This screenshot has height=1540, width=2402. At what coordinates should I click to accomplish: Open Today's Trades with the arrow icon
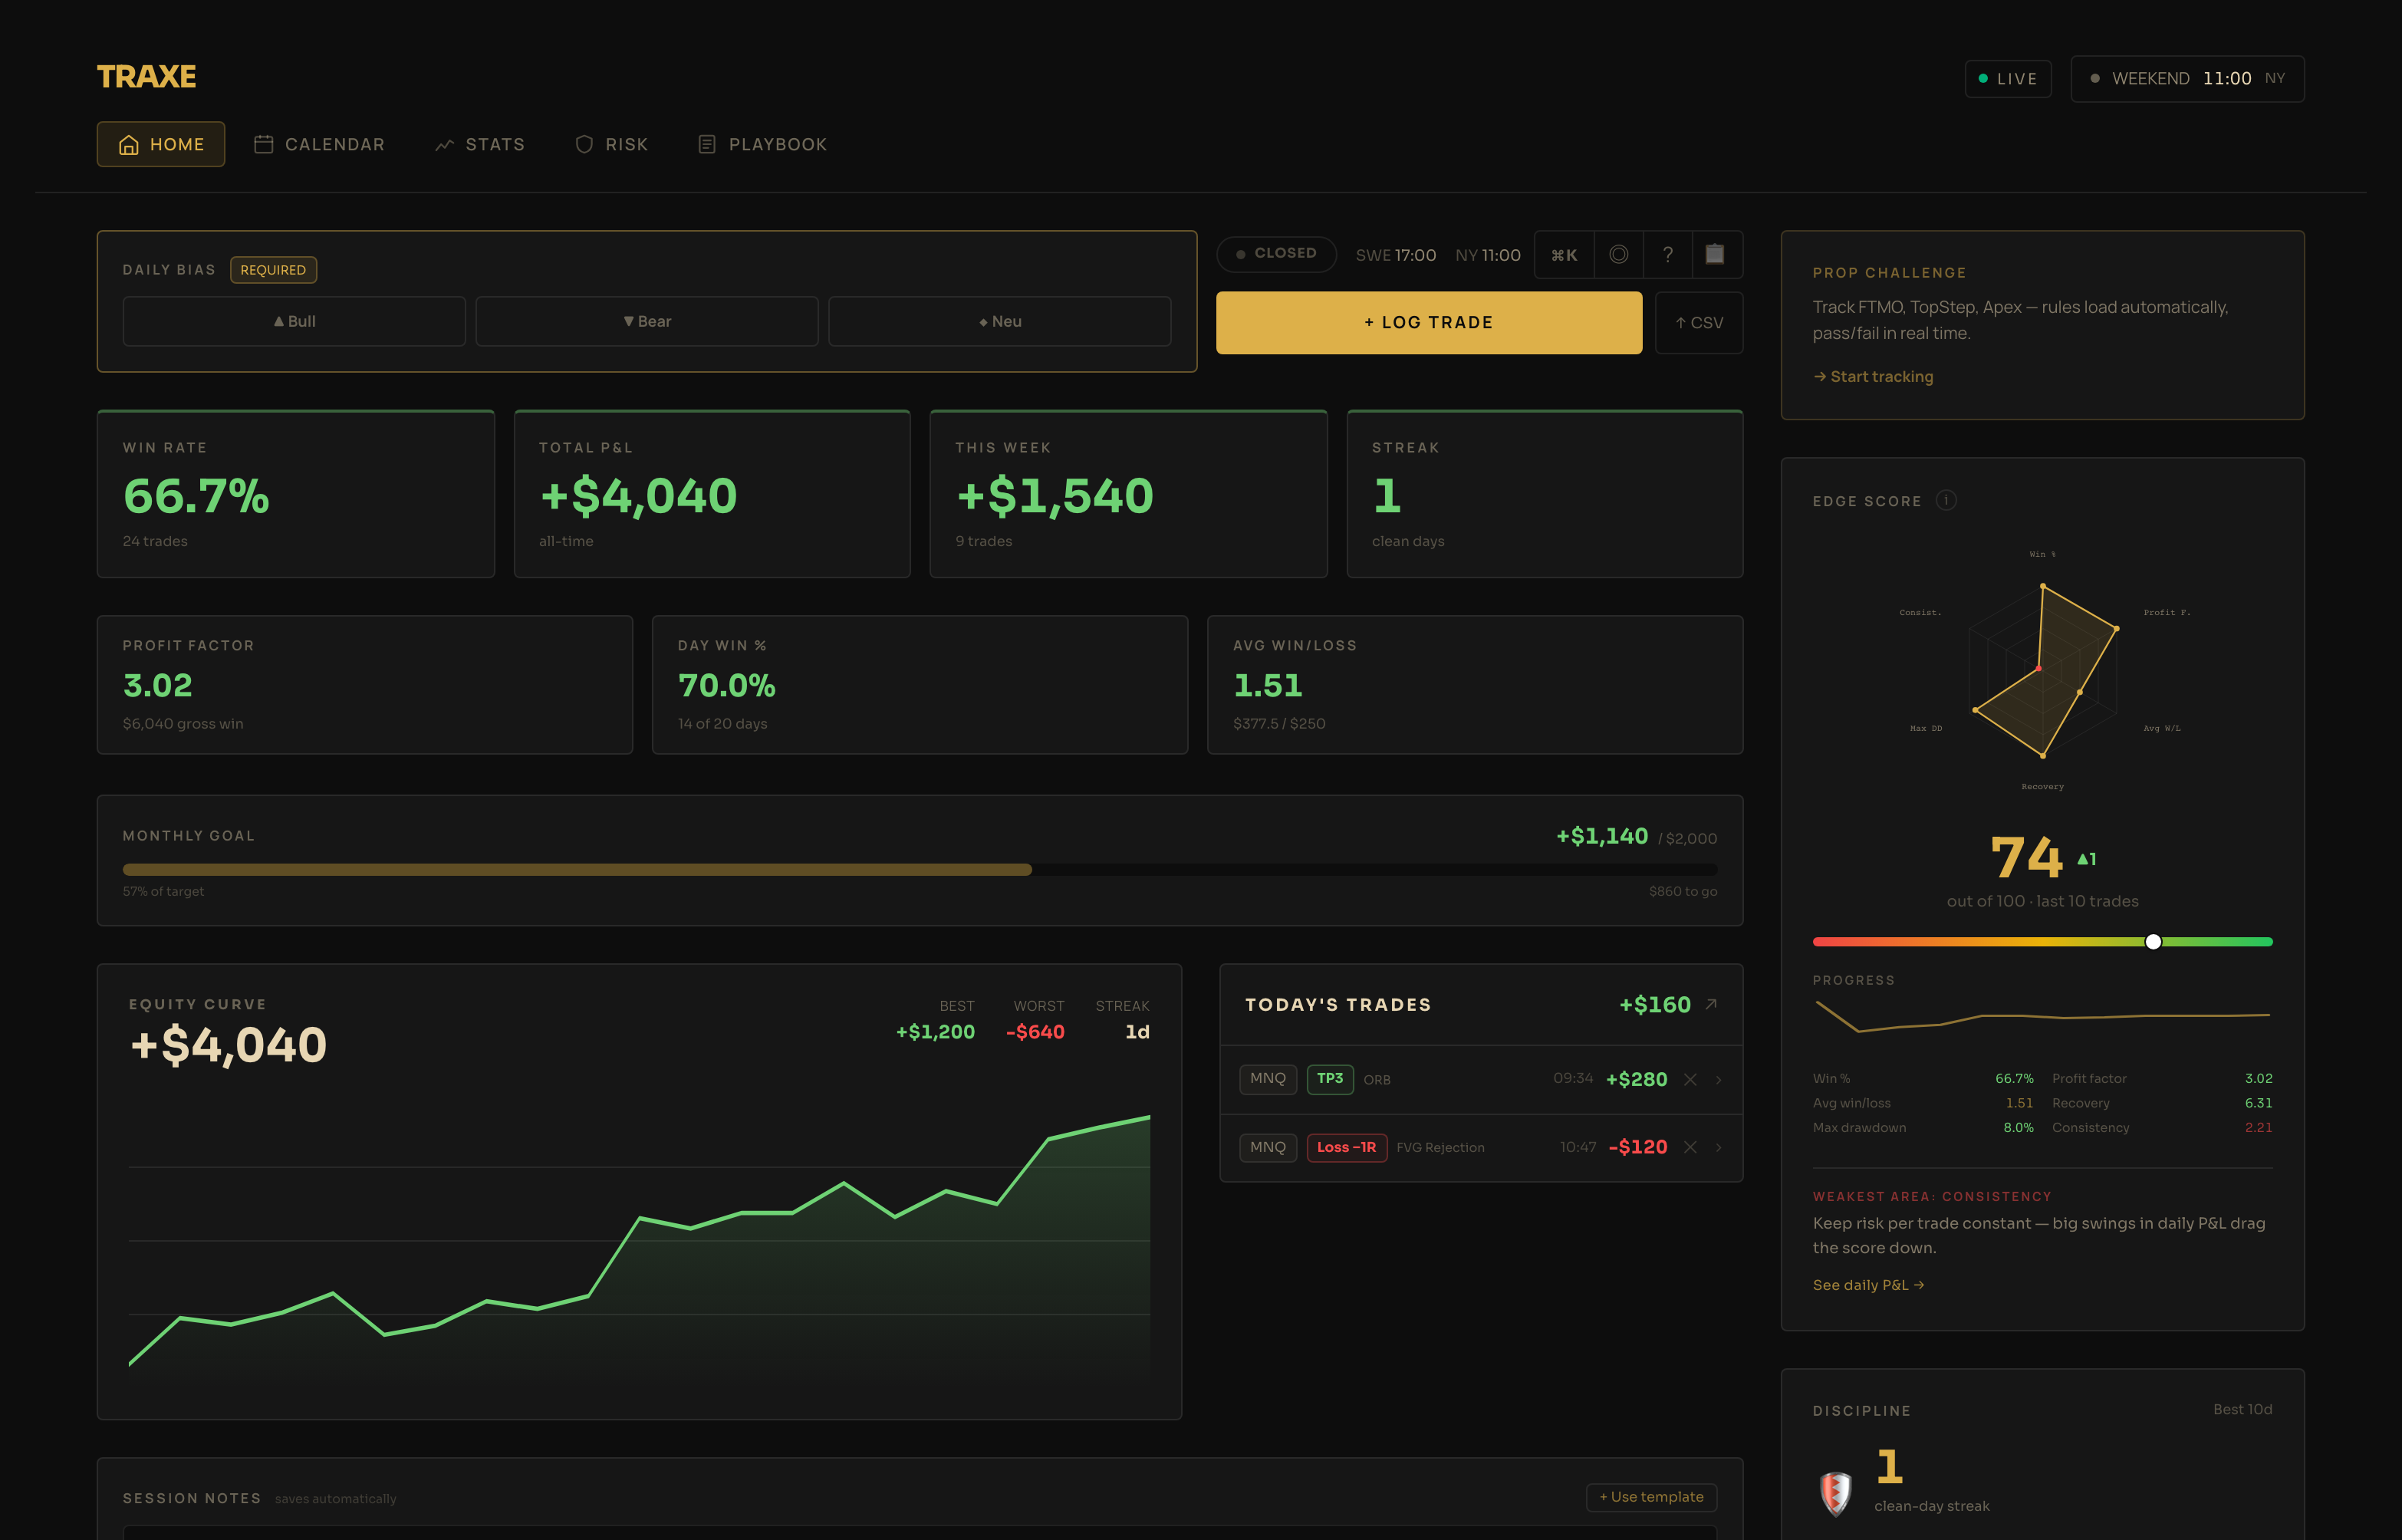pyautogui.click(x=1711, y=1004)
